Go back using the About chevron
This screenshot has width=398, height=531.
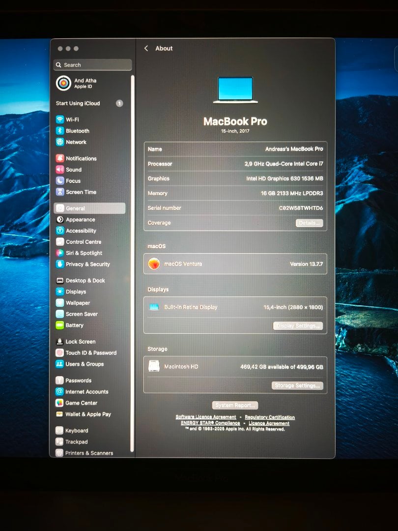click(146, 48)
